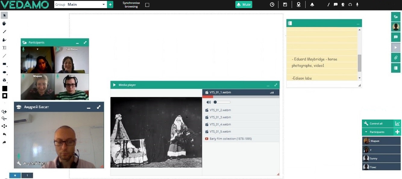Select participant Sunny in list
402x179 pixels.
pos(381,158)
